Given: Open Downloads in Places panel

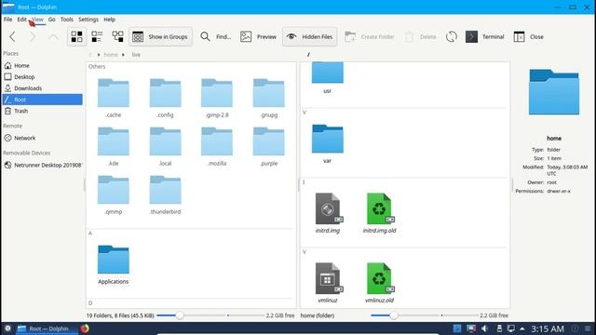Looking at the screenshot, I should coord(42,88).
